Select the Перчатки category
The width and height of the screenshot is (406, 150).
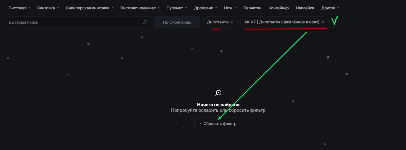[x=252, y=8]
